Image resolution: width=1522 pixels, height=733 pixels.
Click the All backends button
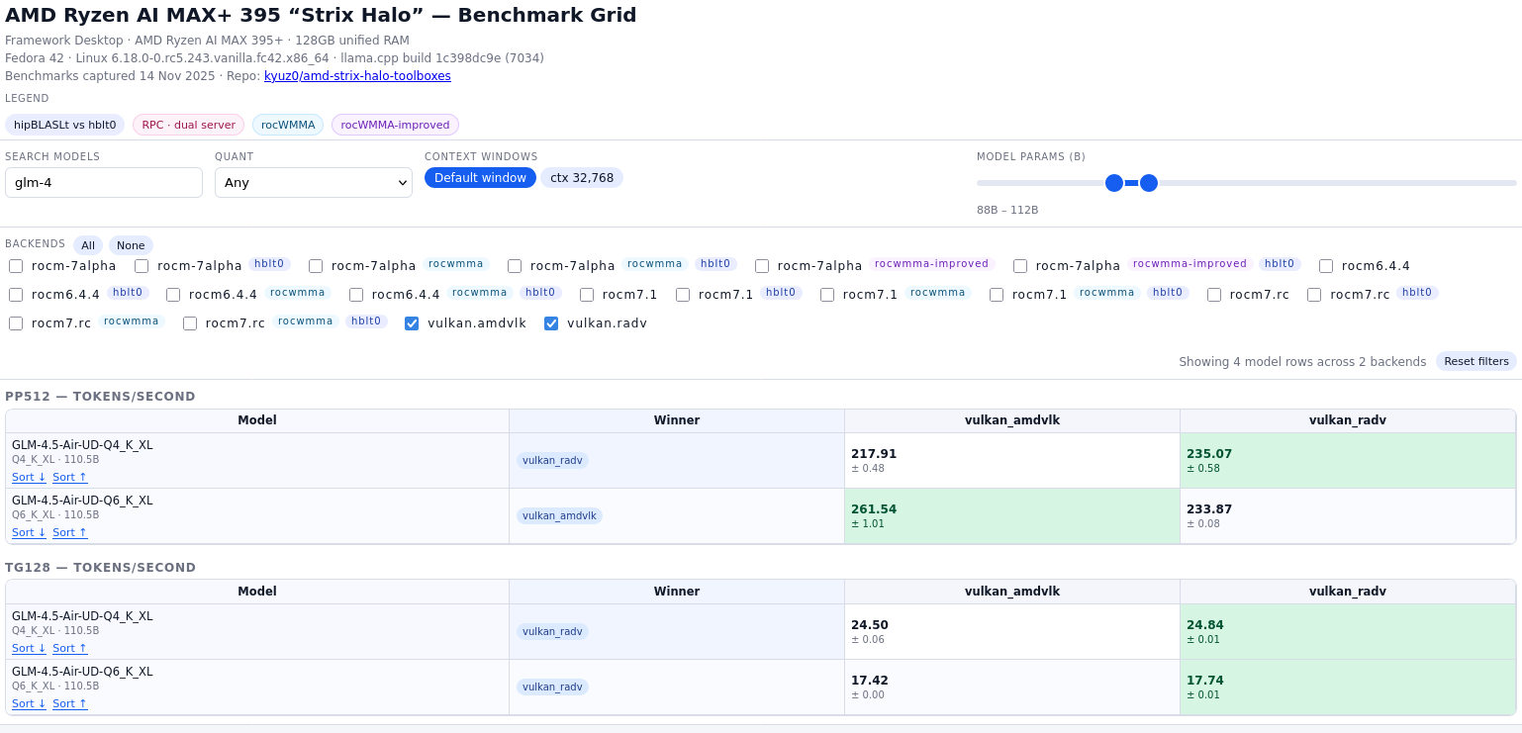(88, 245)
